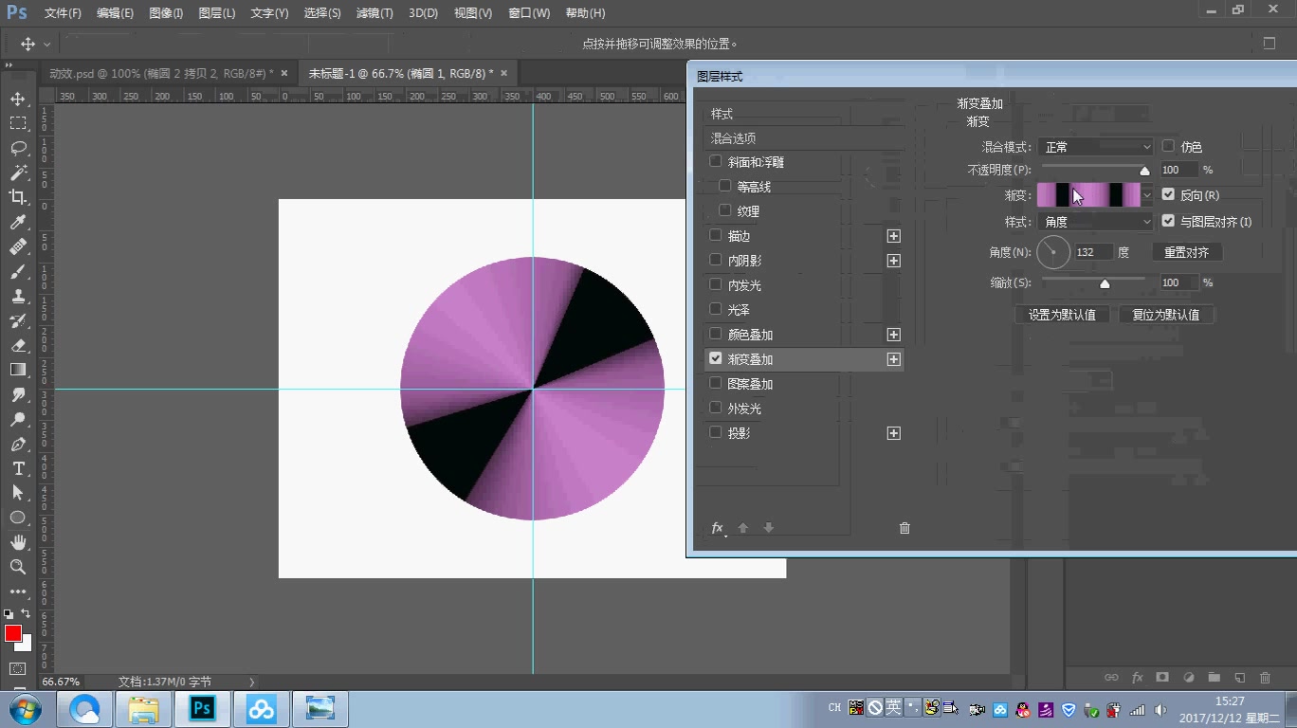The image size is (1297, 728).
Task: Disable the 反向 gradient option
Action: pyautogui.click(x=1167, y=194)
